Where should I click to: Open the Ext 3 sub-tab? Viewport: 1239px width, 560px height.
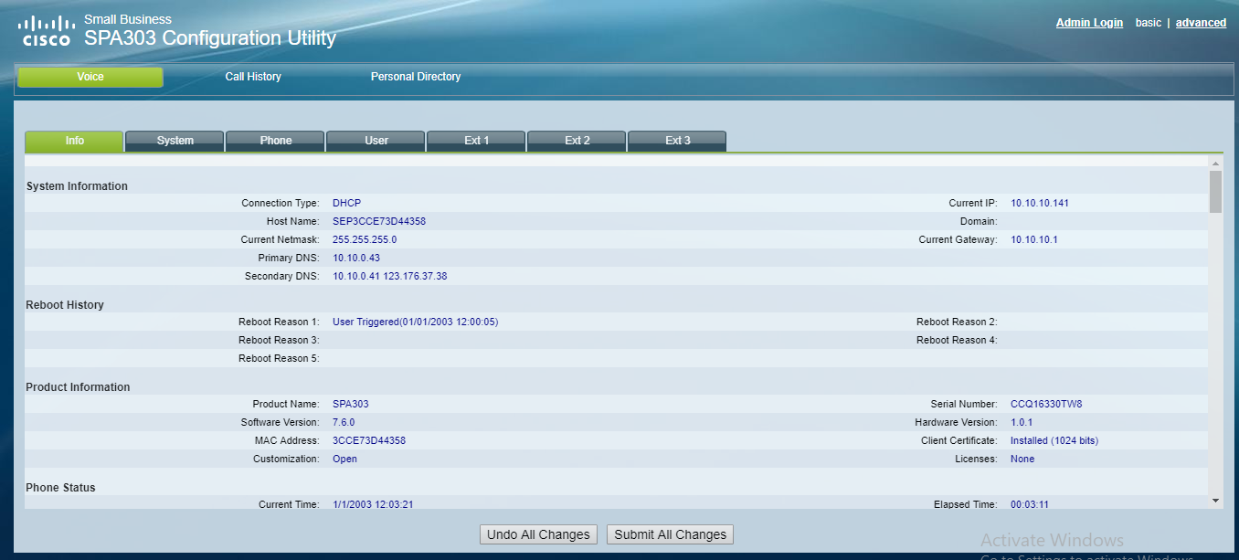click(677, 141)
